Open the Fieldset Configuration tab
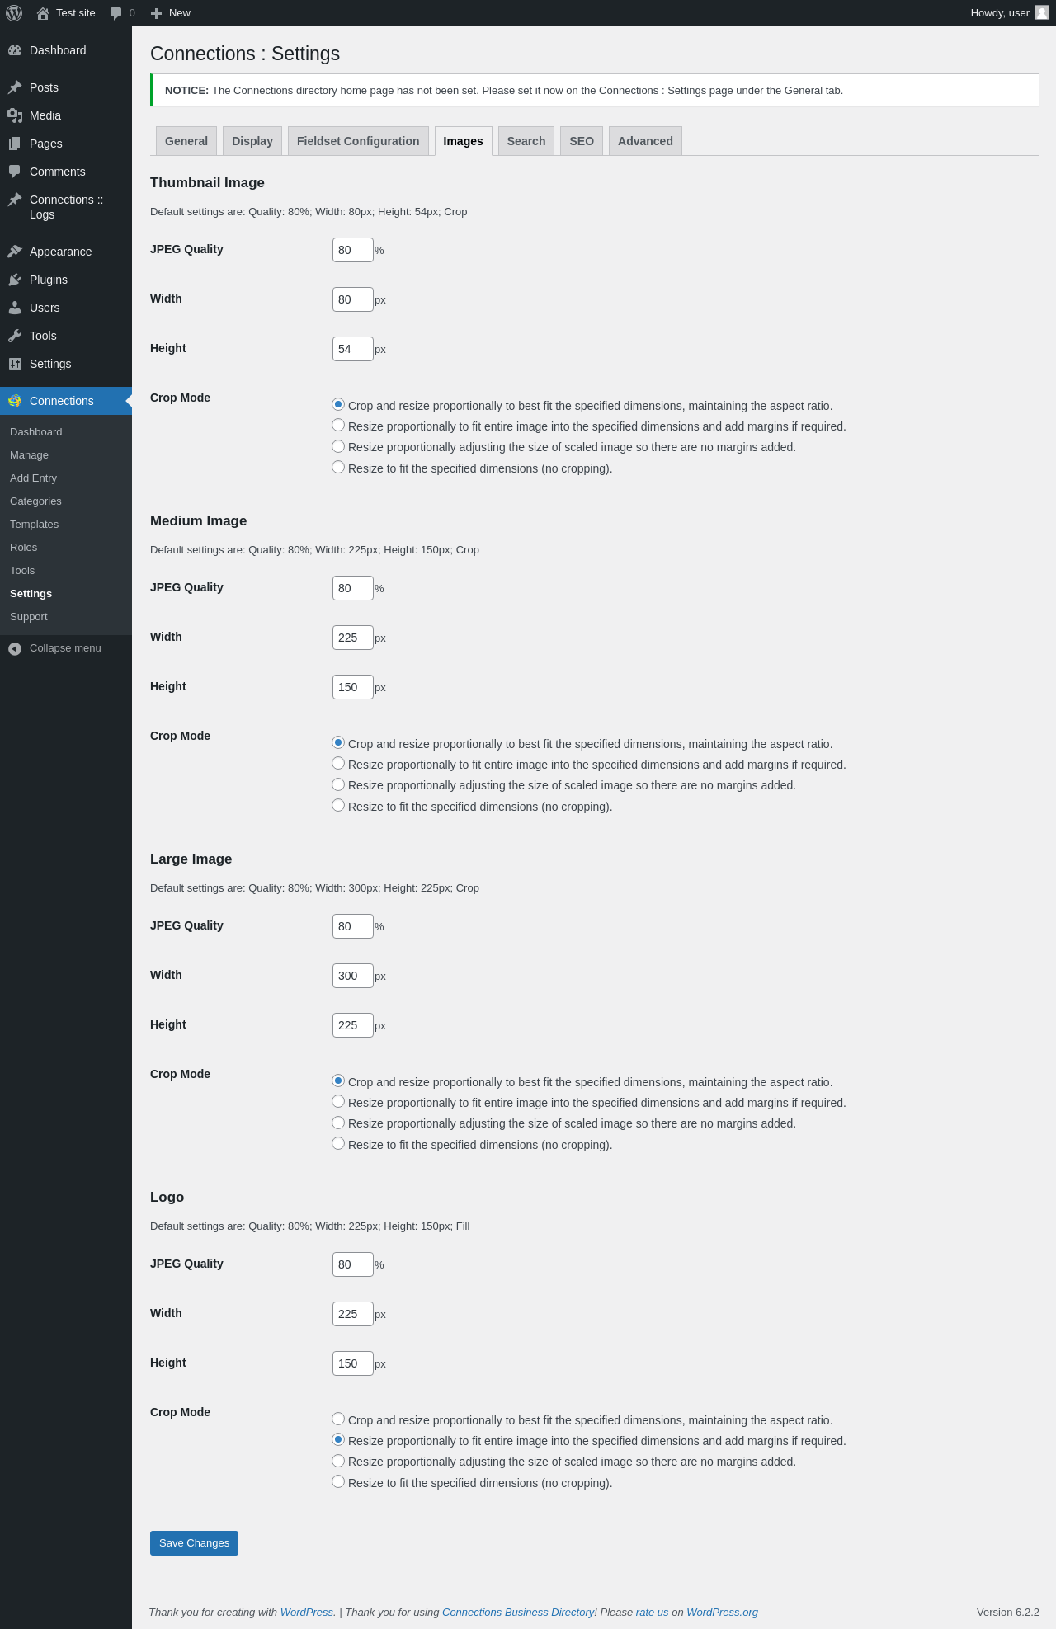Viewport: 1056px width, 1629px height. (358, 141)
